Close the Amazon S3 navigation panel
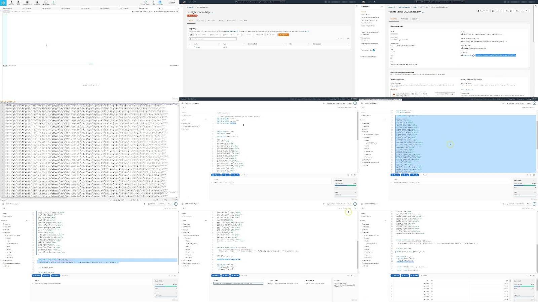The height and width of the screenshot is (302, 538). pyautogui.click(x=382, y=7)
